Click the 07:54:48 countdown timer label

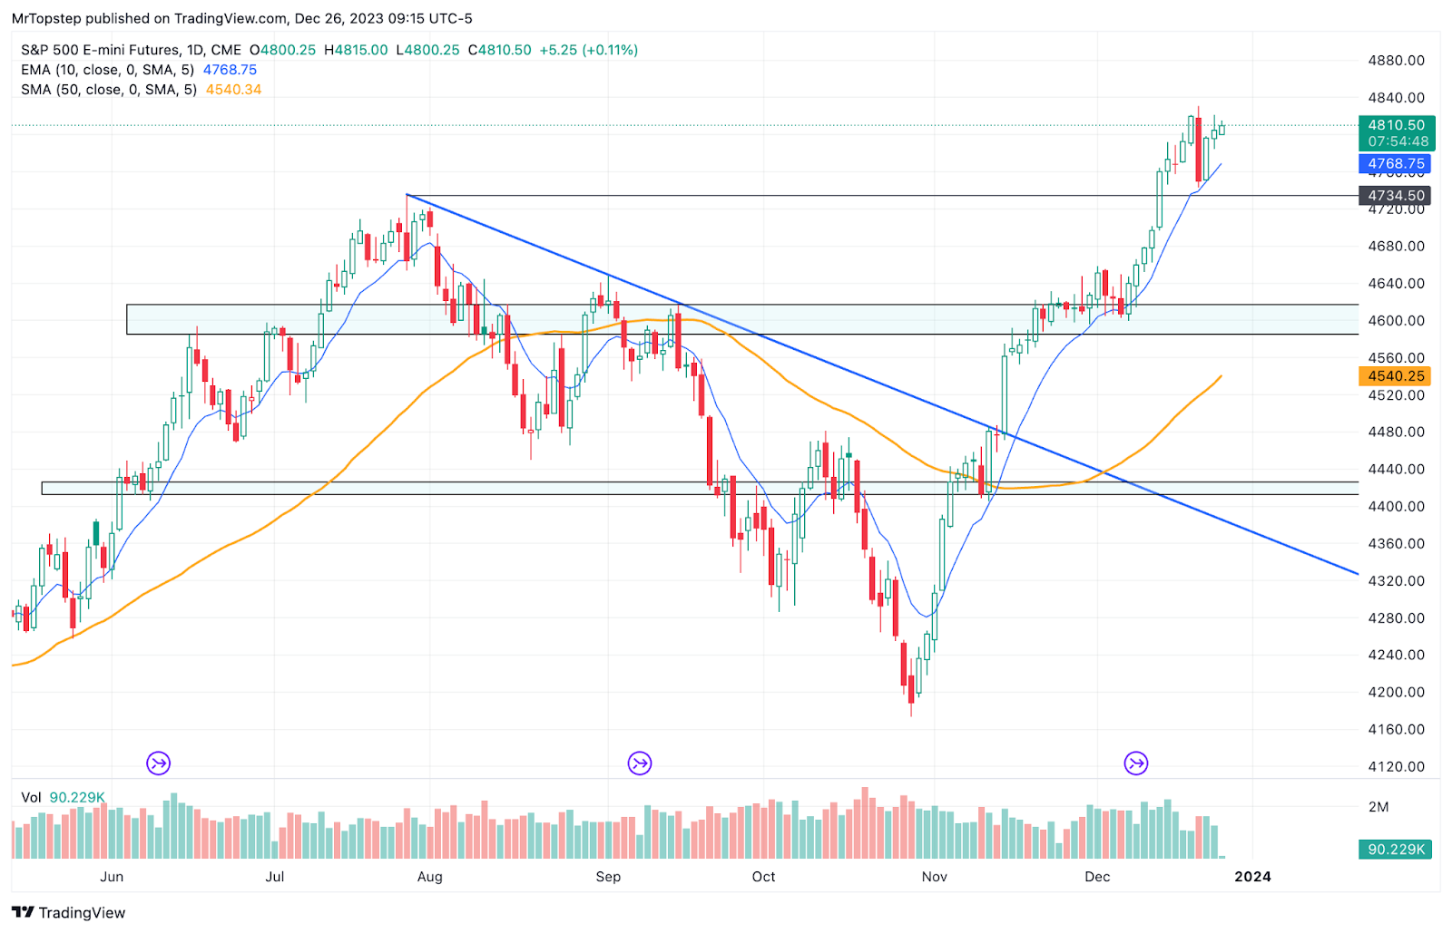point(1398,141)
